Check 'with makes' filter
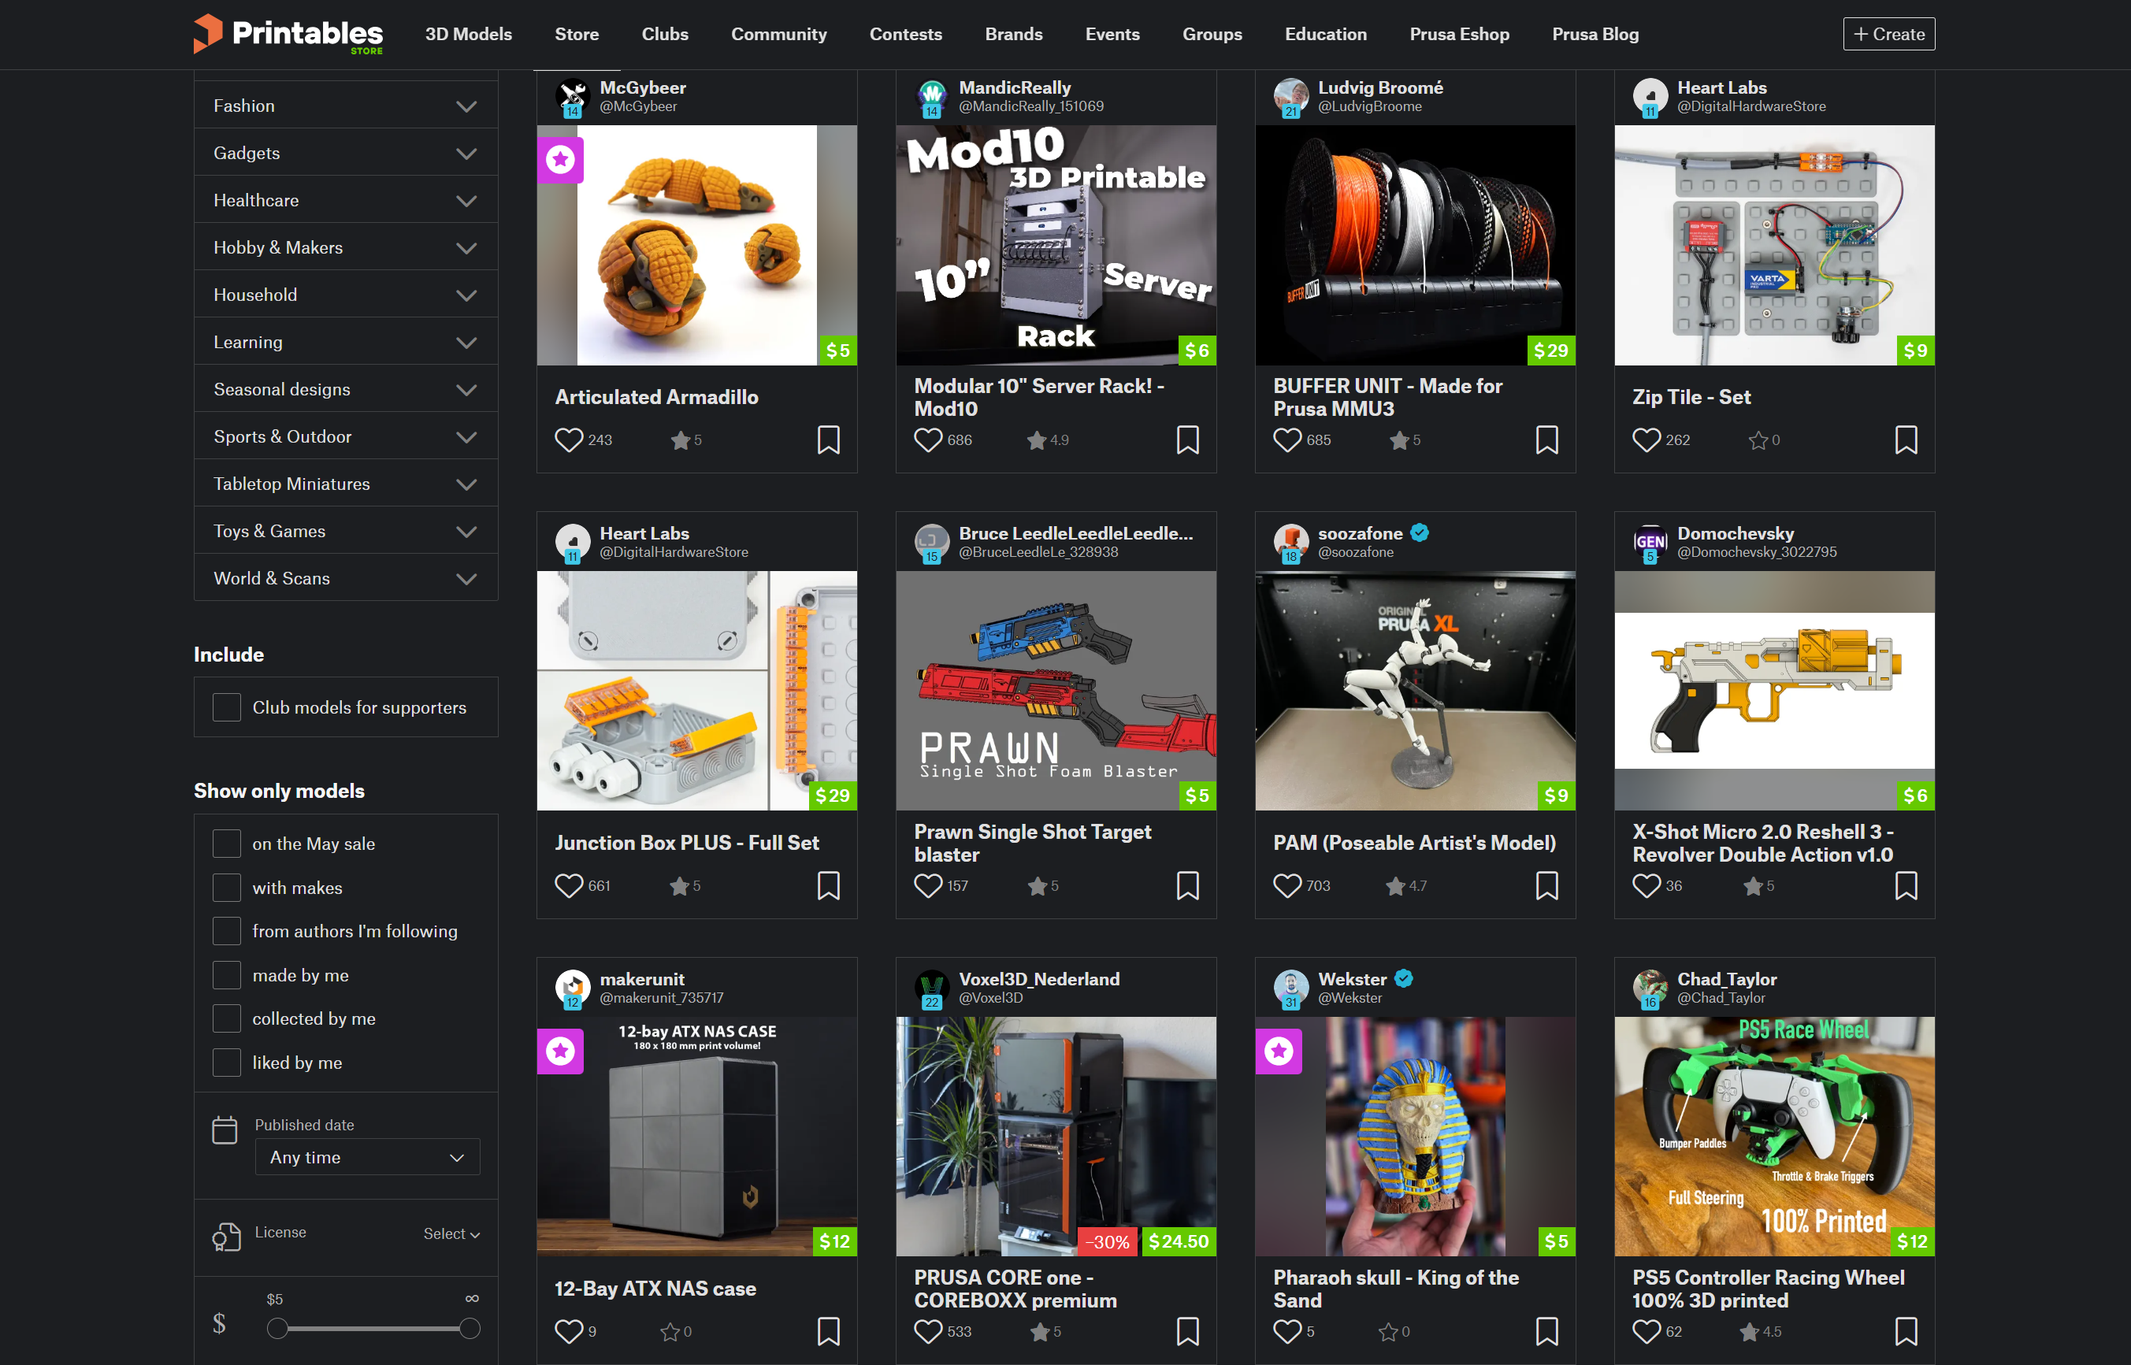2131x1365 pixels. 226,887
